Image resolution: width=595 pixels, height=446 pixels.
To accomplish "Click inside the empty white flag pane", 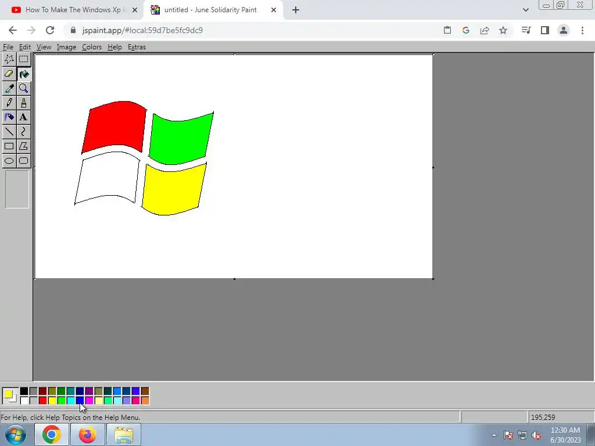I will 107,178.
